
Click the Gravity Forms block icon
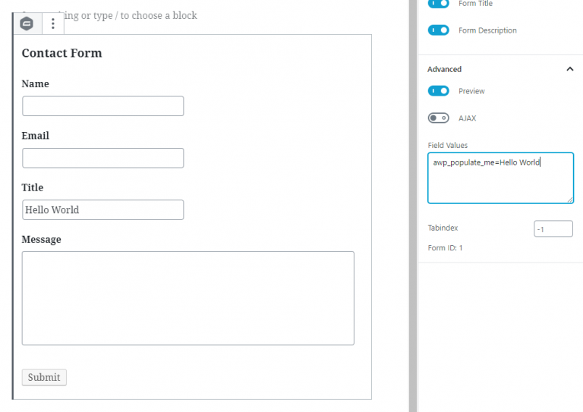[27, 24]
